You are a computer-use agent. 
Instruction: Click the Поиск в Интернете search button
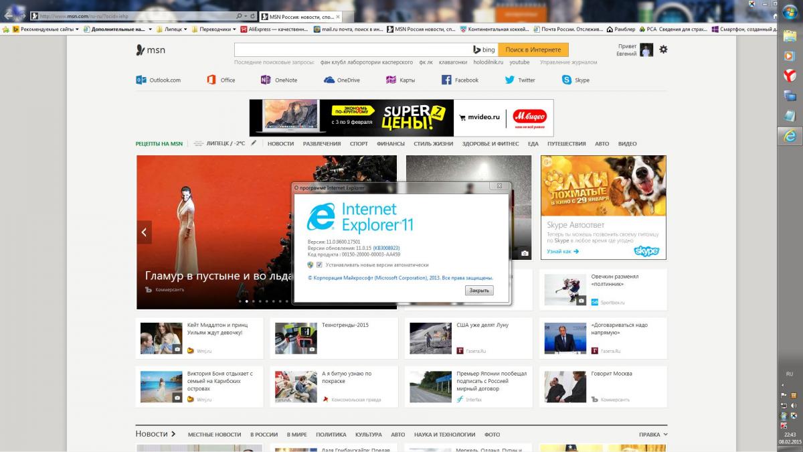coord(533,50)
